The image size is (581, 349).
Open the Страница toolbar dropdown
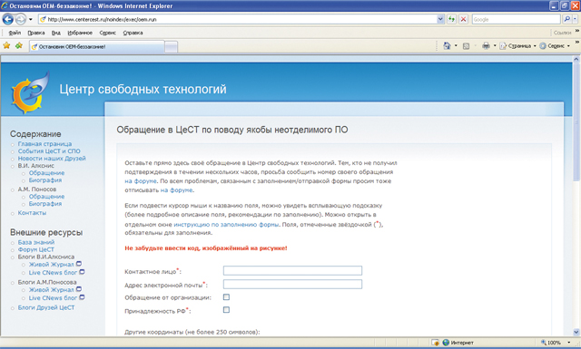pyautogui.click(x=518, y=46)
